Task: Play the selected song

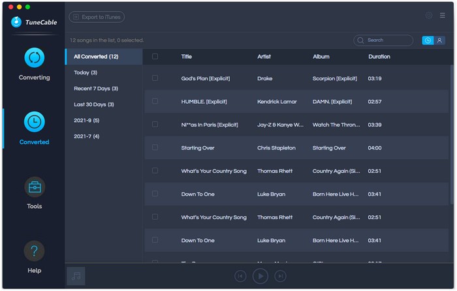Action: 260,276
